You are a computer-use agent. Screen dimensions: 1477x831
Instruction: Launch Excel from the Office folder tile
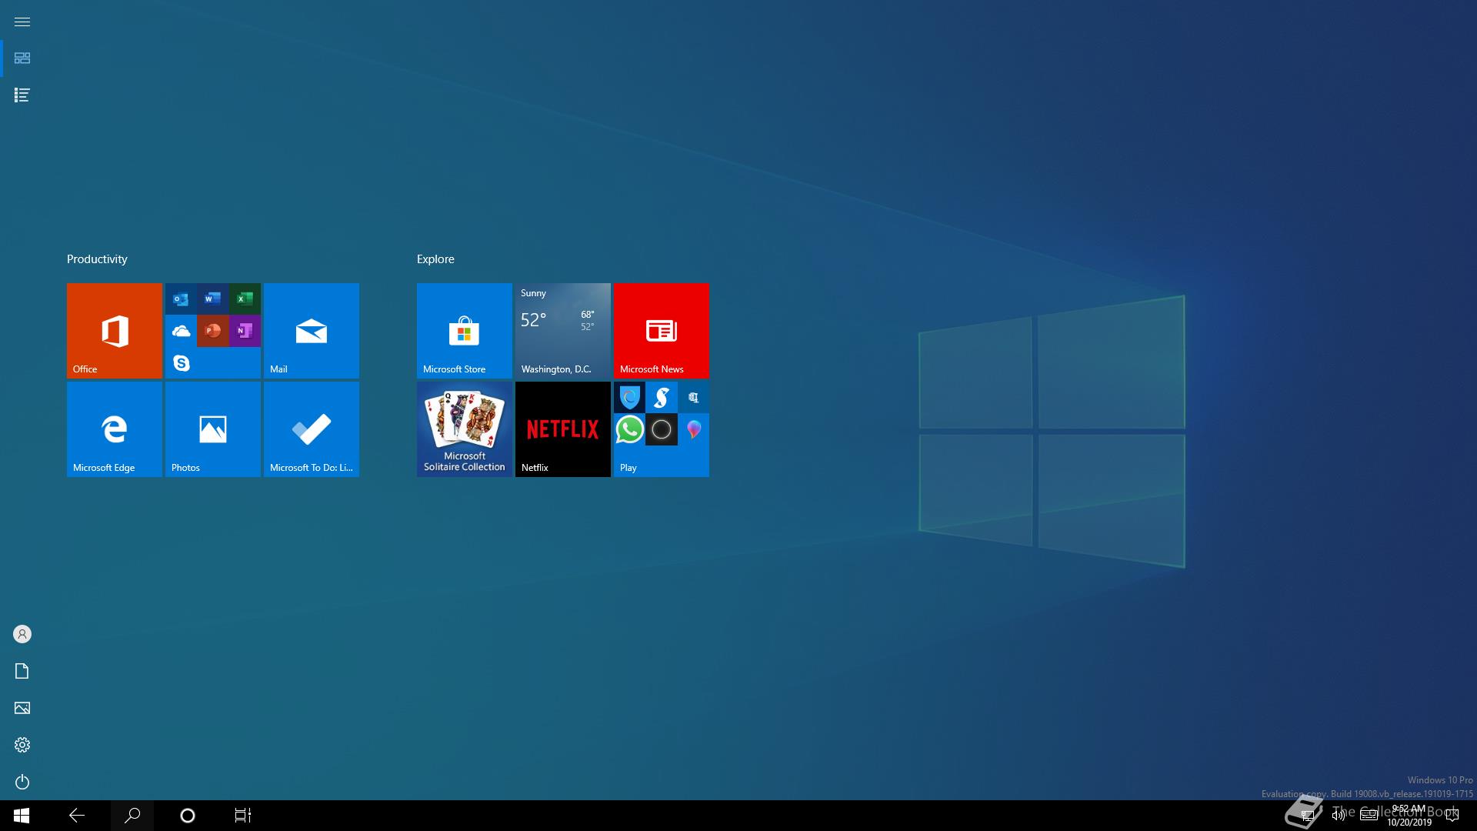pyautogui.click(x=245, y=299)
